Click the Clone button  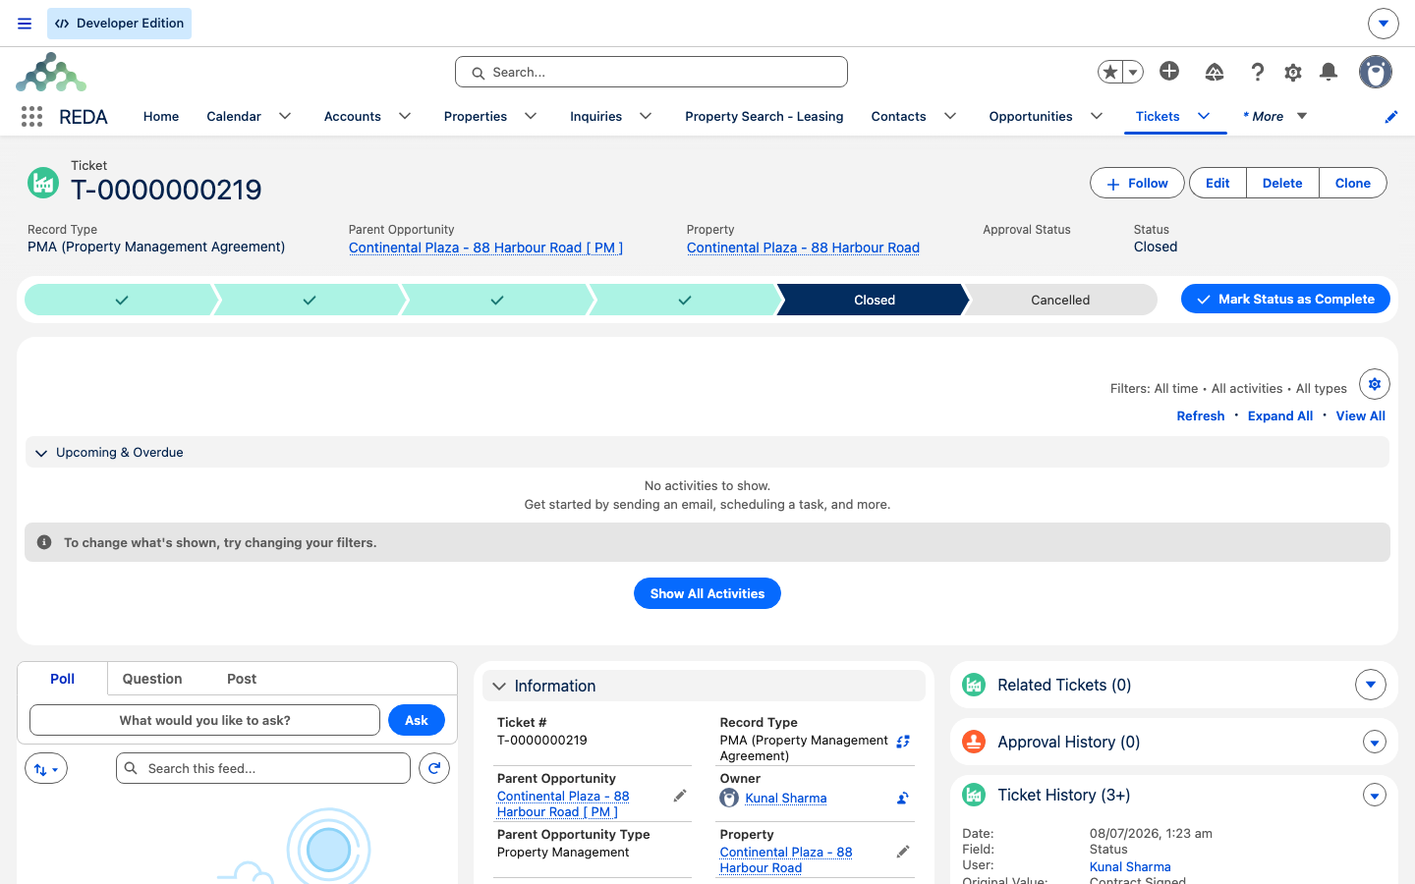(x=1353, y=183)
